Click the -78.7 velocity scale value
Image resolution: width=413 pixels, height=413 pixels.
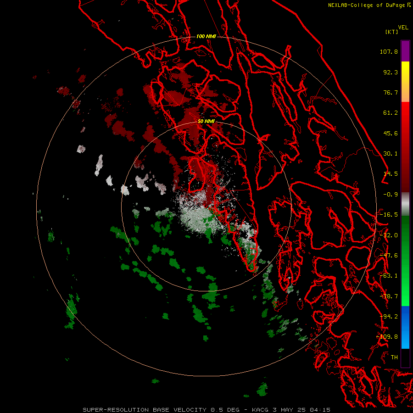coord(389,296)
